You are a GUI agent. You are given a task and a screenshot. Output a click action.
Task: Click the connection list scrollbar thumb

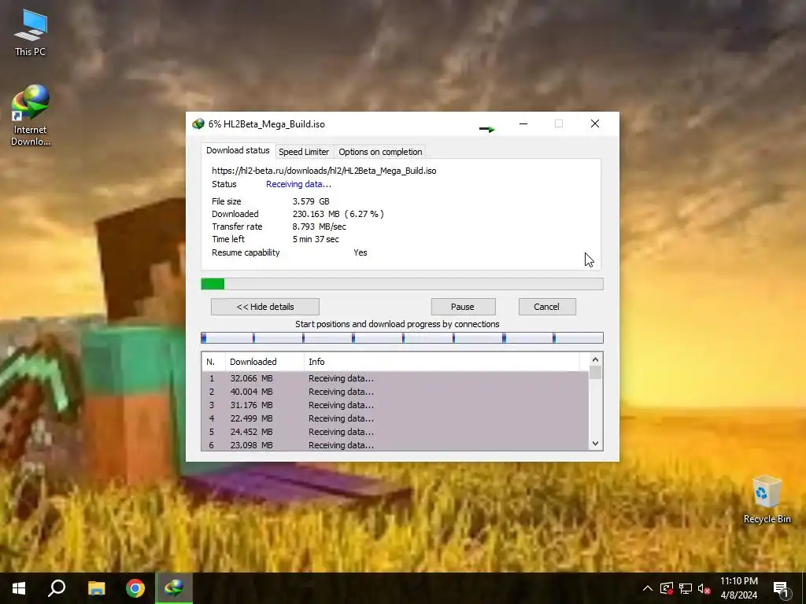coord(595,372)
